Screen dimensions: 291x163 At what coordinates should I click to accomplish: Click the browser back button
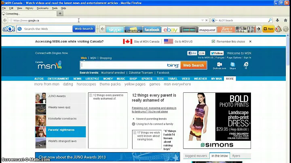click(5, 20)
